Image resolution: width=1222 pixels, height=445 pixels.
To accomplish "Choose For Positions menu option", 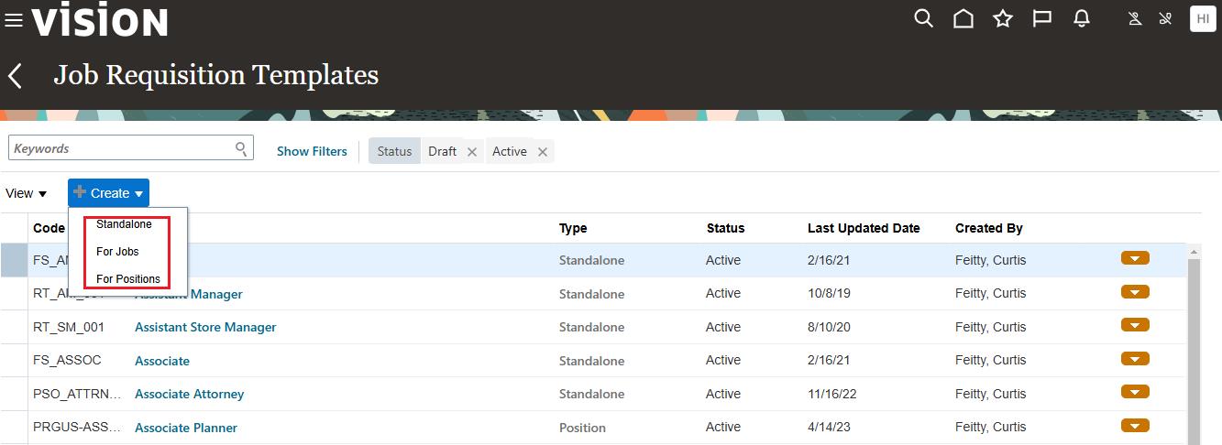I will pos(127,279).
